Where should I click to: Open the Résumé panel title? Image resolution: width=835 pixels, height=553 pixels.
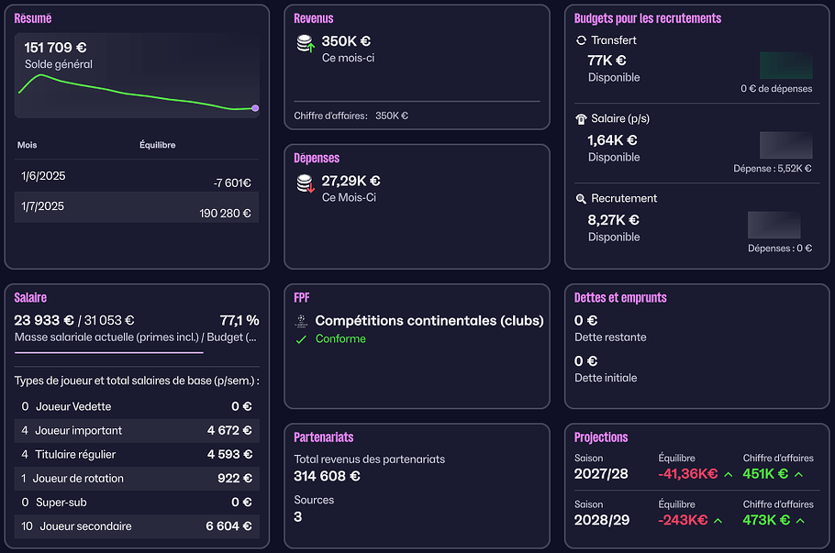(33, 18)
